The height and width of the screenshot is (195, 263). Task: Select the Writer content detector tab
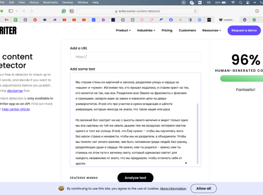(227, 20)
